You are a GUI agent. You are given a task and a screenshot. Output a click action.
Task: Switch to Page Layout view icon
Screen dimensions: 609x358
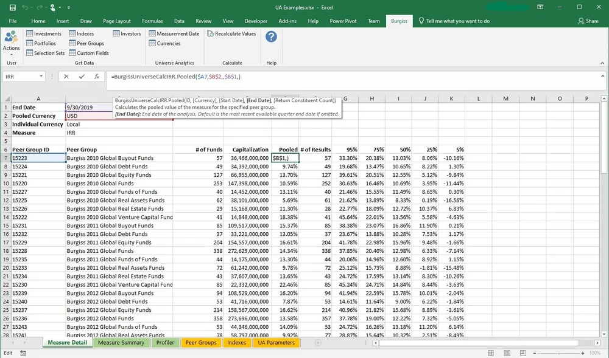point(507,353)
